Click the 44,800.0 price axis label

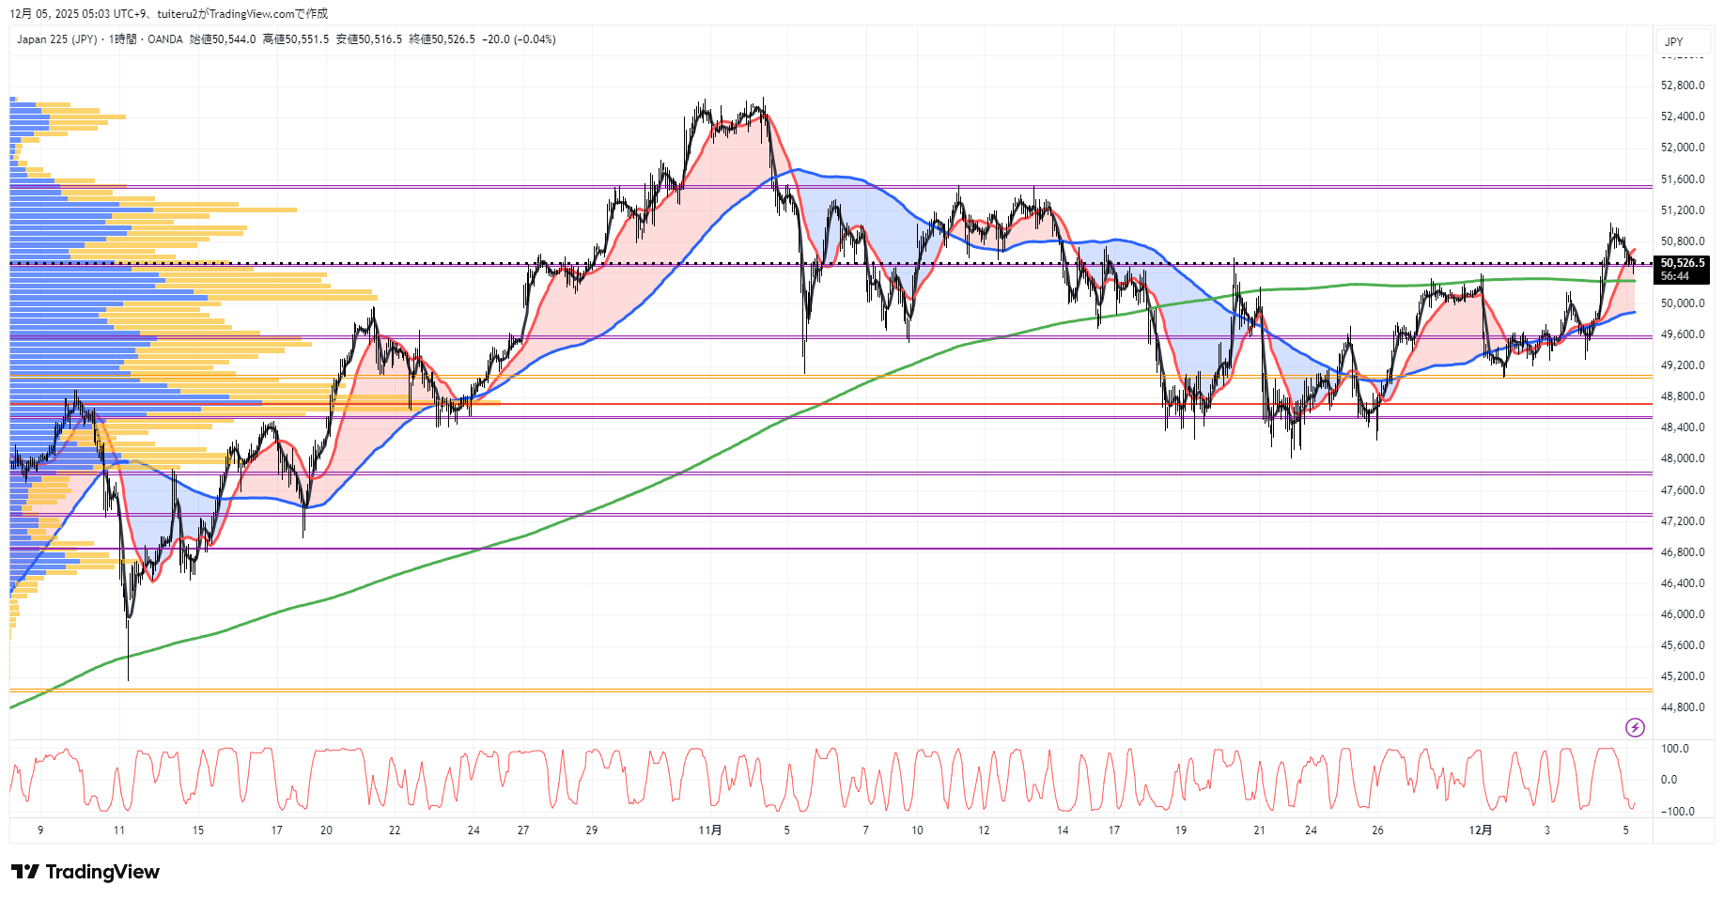click(1682, 707)
